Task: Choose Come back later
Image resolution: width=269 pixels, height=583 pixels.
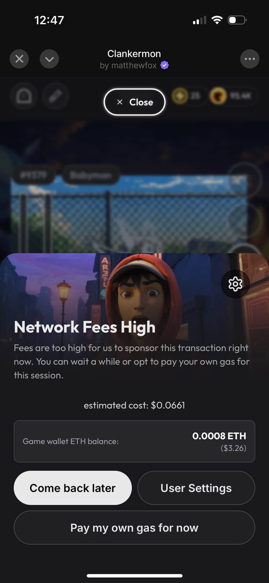Action: pos(73,488)
